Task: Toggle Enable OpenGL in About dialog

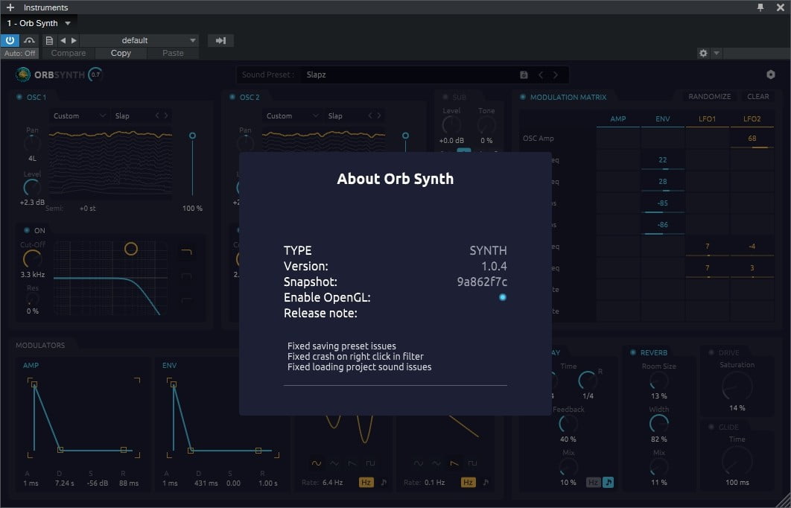Action: click(503, 297)
